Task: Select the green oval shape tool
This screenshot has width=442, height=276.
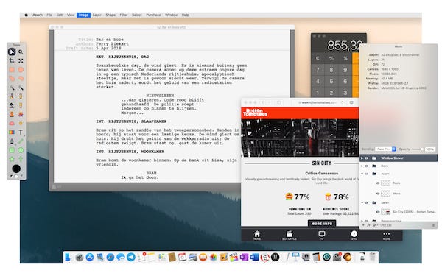Action: (x=21, y=150)
